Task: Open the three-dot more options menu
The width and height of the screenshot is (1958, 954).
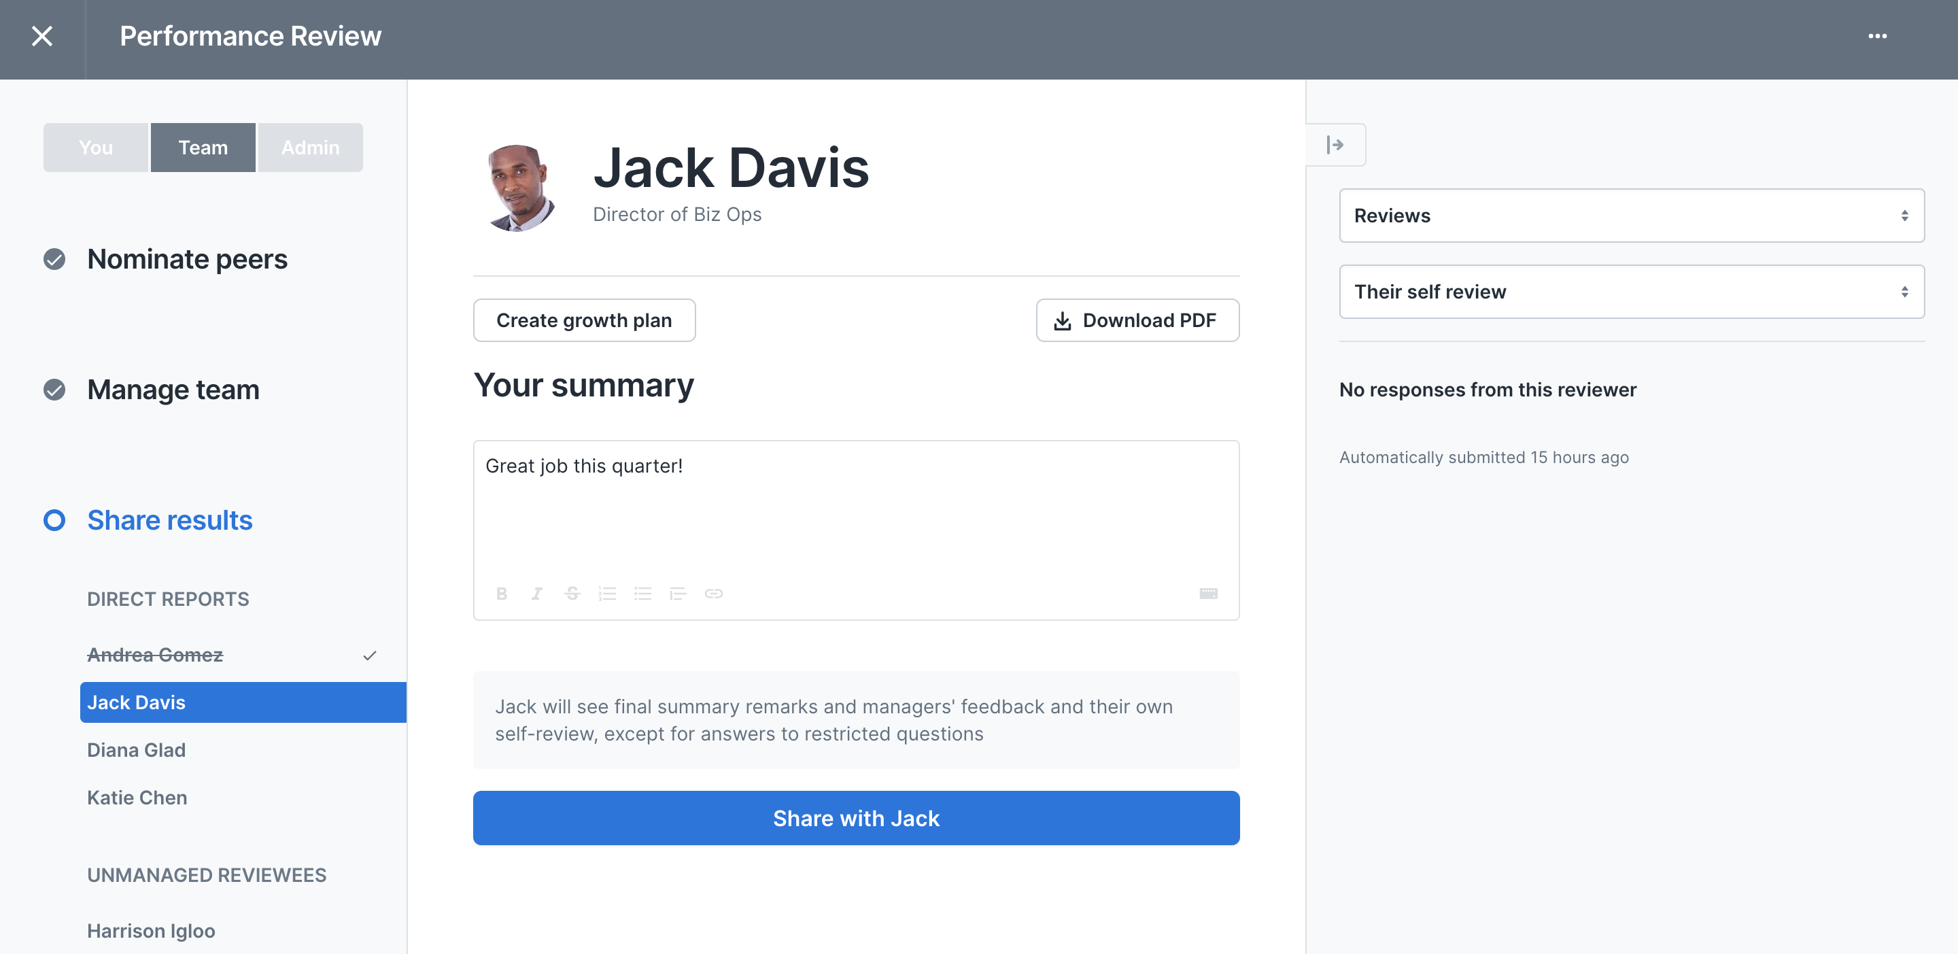Action: (1877, 36)
